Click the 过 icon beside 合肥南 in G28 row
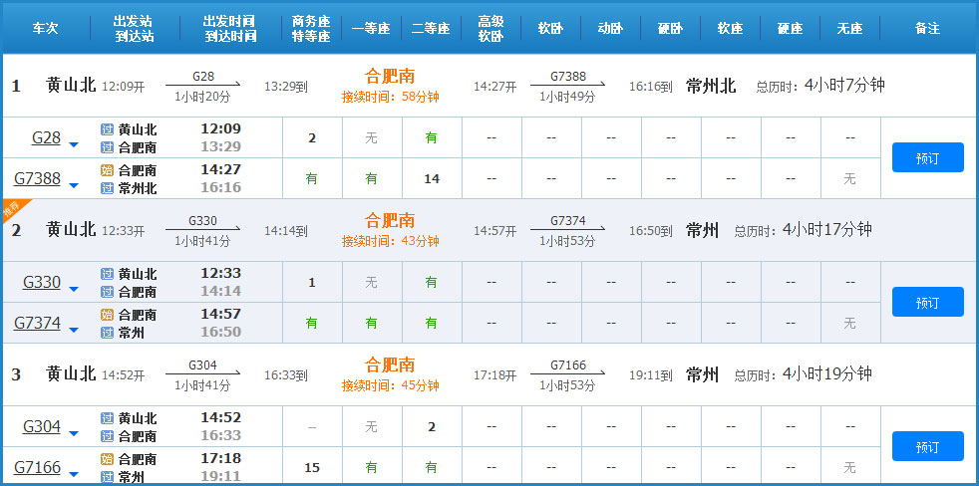 [107, 147]
